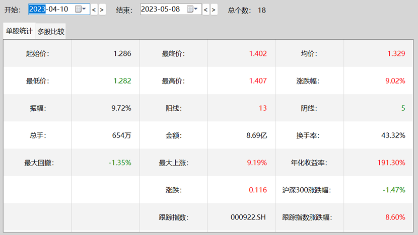Click the 总手 label cell
The width and height of the screenshot is (418, 235).
coord(38,135)
